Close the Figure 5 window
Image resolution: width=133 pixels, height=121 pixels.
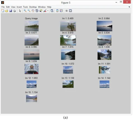(127, 2)
